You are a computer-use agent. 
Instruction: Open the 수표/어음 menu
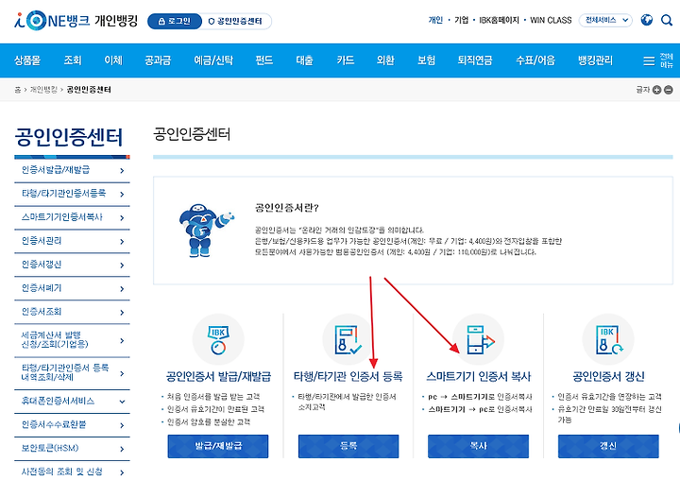click(535, 60)
